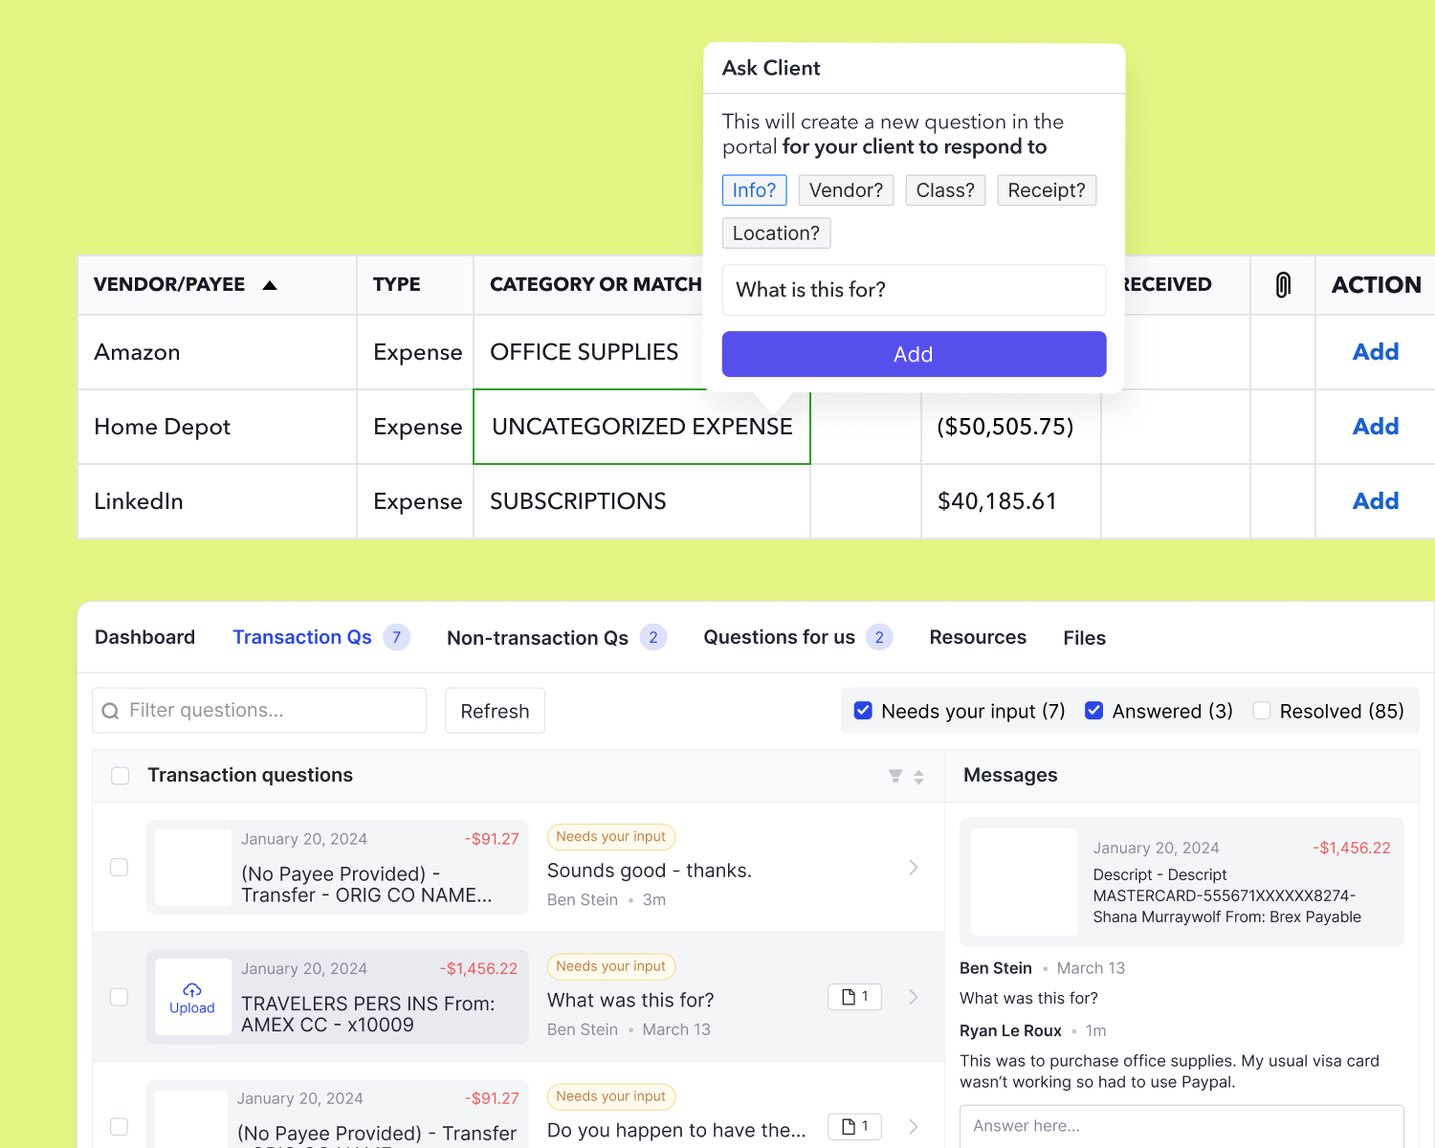This screenshot has height=1148, width=1435.
Task: Open the filter funnel in Transaction questions header
Action: click(x=894, y=776)
